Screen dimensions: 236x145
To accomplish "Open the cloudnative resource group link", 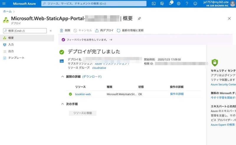I will [99, 68].
